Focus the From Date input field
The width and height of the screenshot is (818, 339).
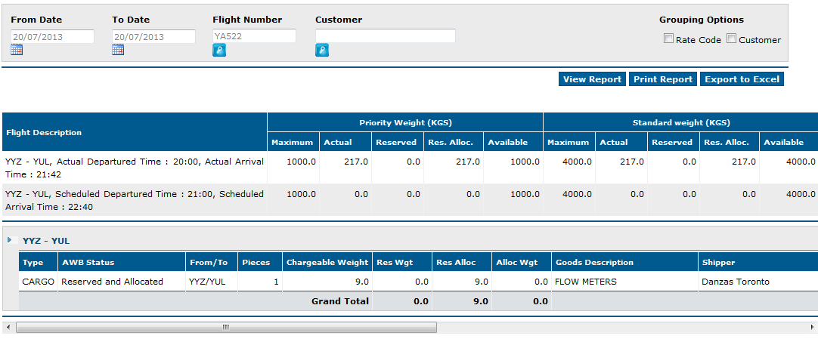(53, 36)
